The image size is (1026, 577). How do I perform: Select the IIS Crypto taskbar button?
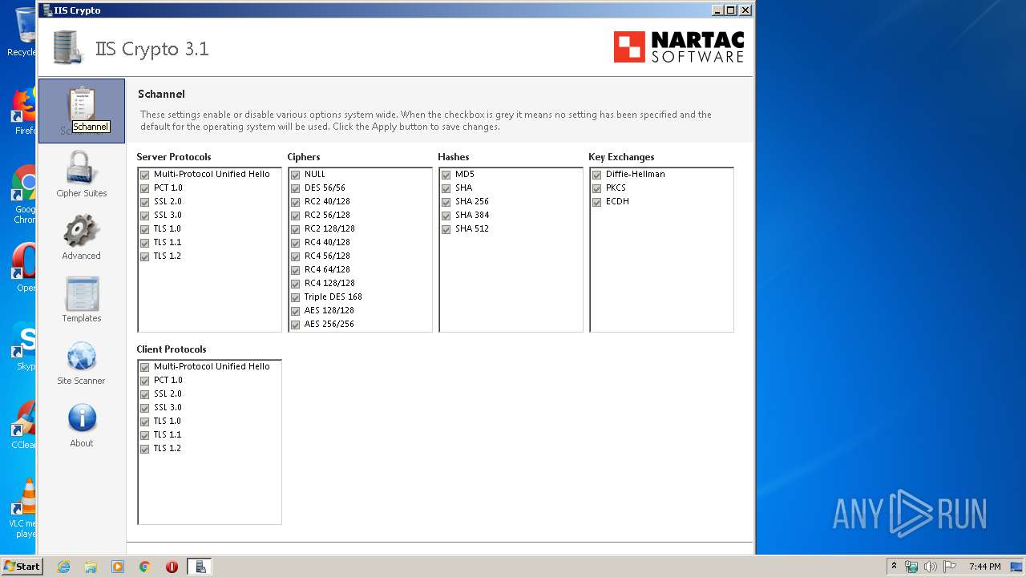pyautogui.click(x=200, y=567)
